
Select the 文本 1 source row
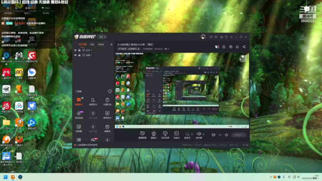[93, 50]
